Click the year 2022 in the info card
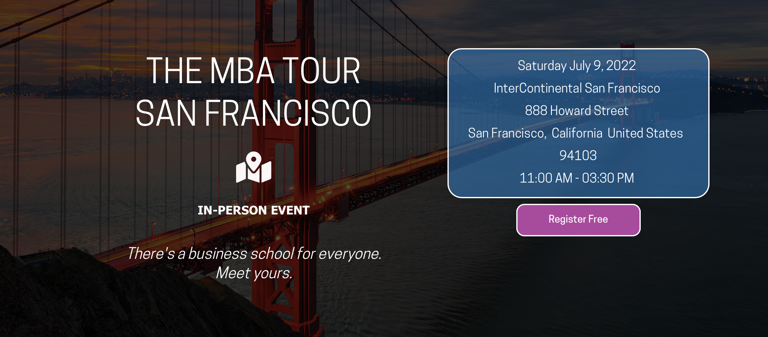 621,66
